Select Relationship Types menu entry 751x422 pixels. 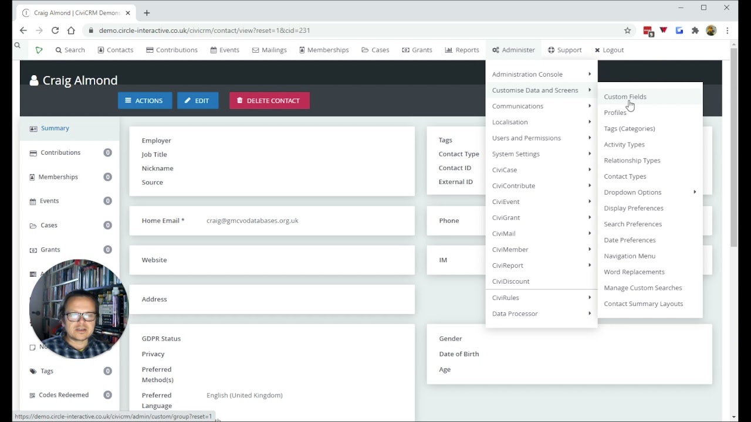pos(649,161)
